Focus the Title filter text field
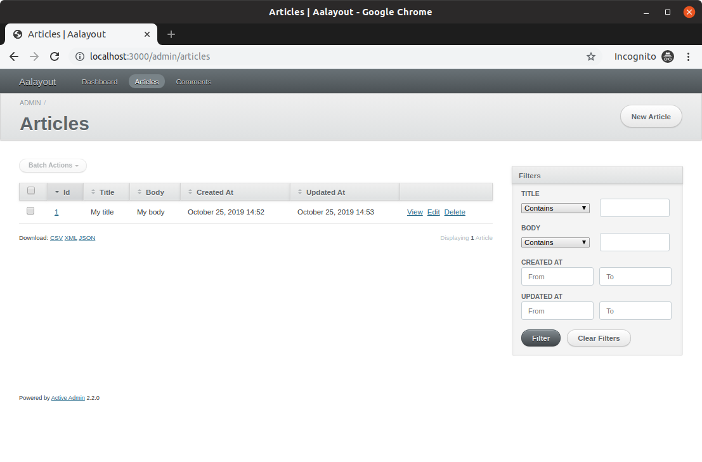This screenshot has width=702, height=462. pyautogui.click(x=634, y=208)
